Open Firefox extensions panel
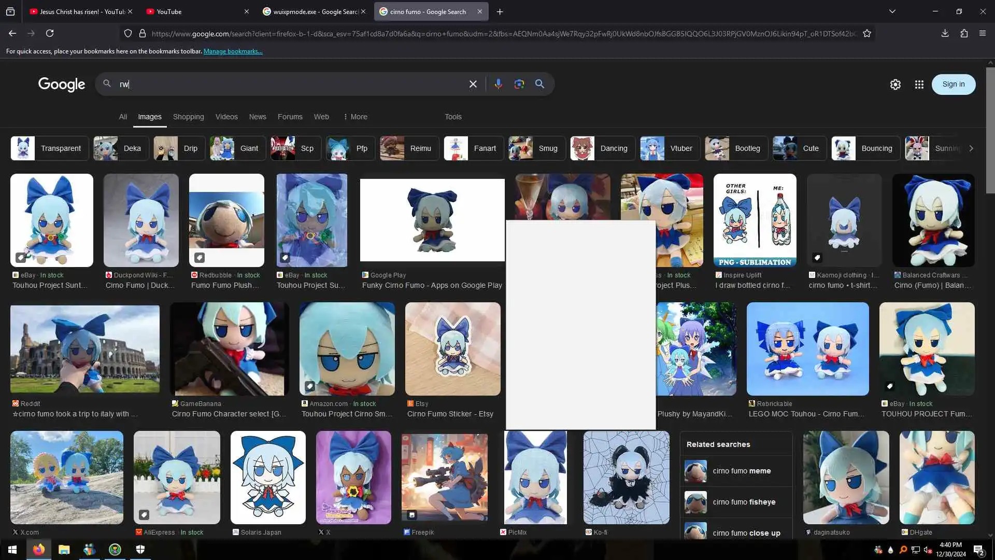Viewport: 995px width, 560px height. (x=964, y=33)
